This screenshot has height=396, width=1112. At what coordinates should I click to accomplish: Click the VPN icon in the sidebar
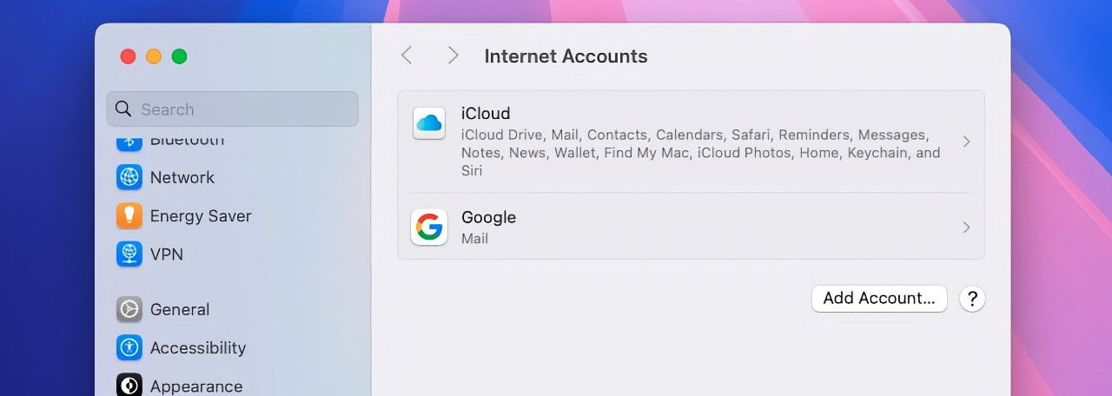(129, 254)
